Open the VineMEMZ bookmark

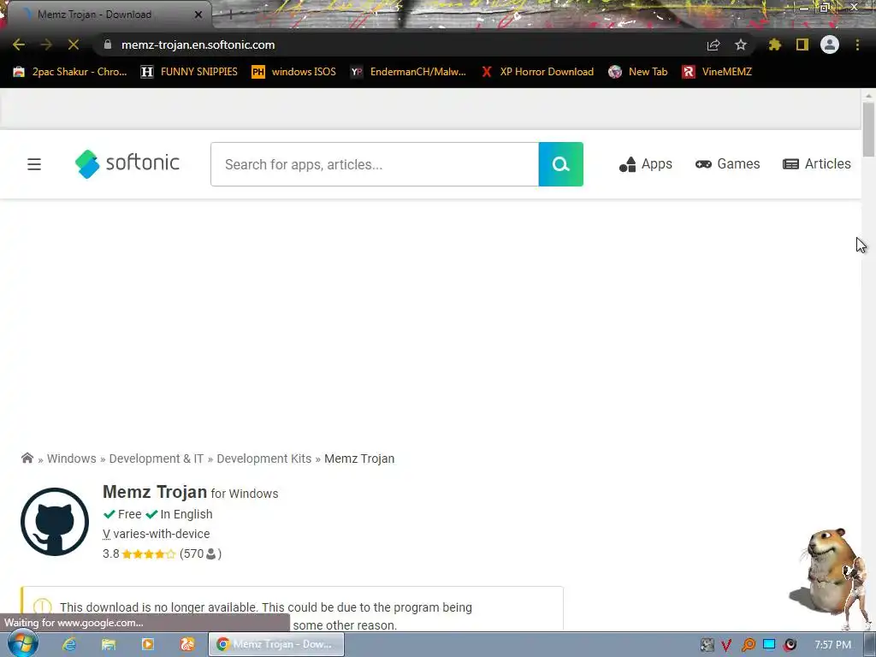[x=717, y=72]
